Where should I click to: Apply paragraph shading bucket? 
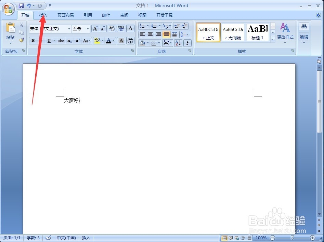click(x=142, y=43)
